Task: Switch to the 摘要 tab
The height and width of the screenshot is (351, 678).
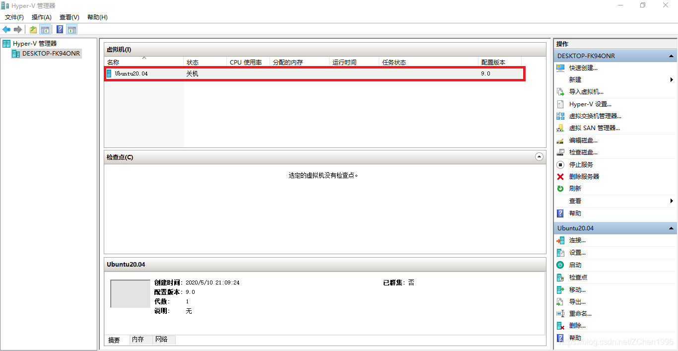Action: pos(114,340)
